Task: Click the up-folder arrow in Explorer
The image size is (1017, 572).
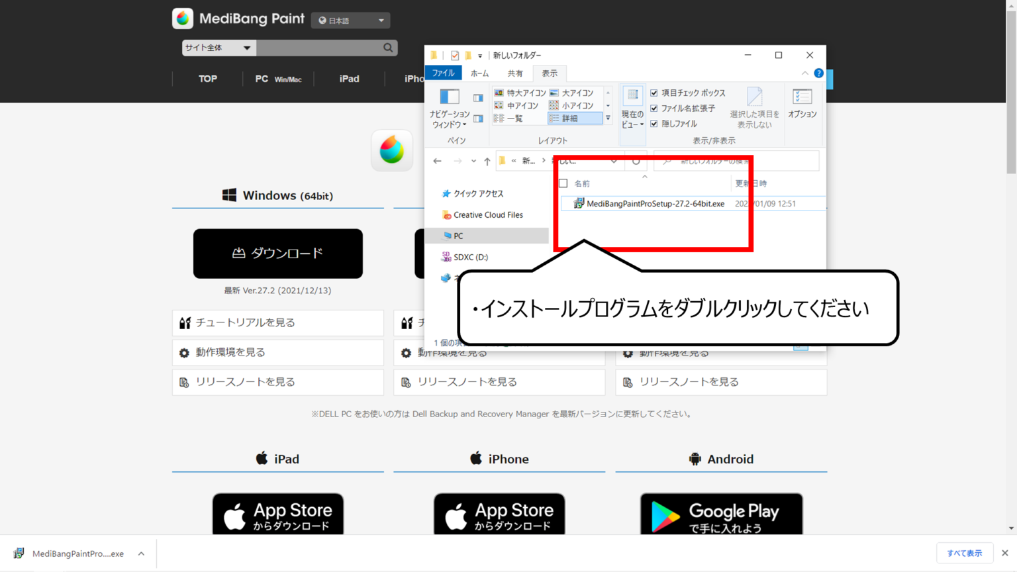Action: pos(487,161)
